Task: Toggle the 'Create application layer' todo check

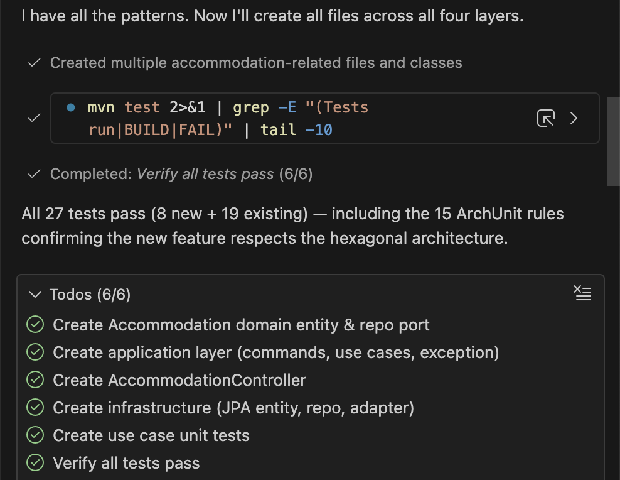Action: 35,352
